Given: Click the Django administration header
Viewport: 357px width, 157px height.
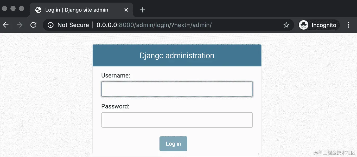Looking at the screenshot, I should pyautogui.click(x=177, y=56).
